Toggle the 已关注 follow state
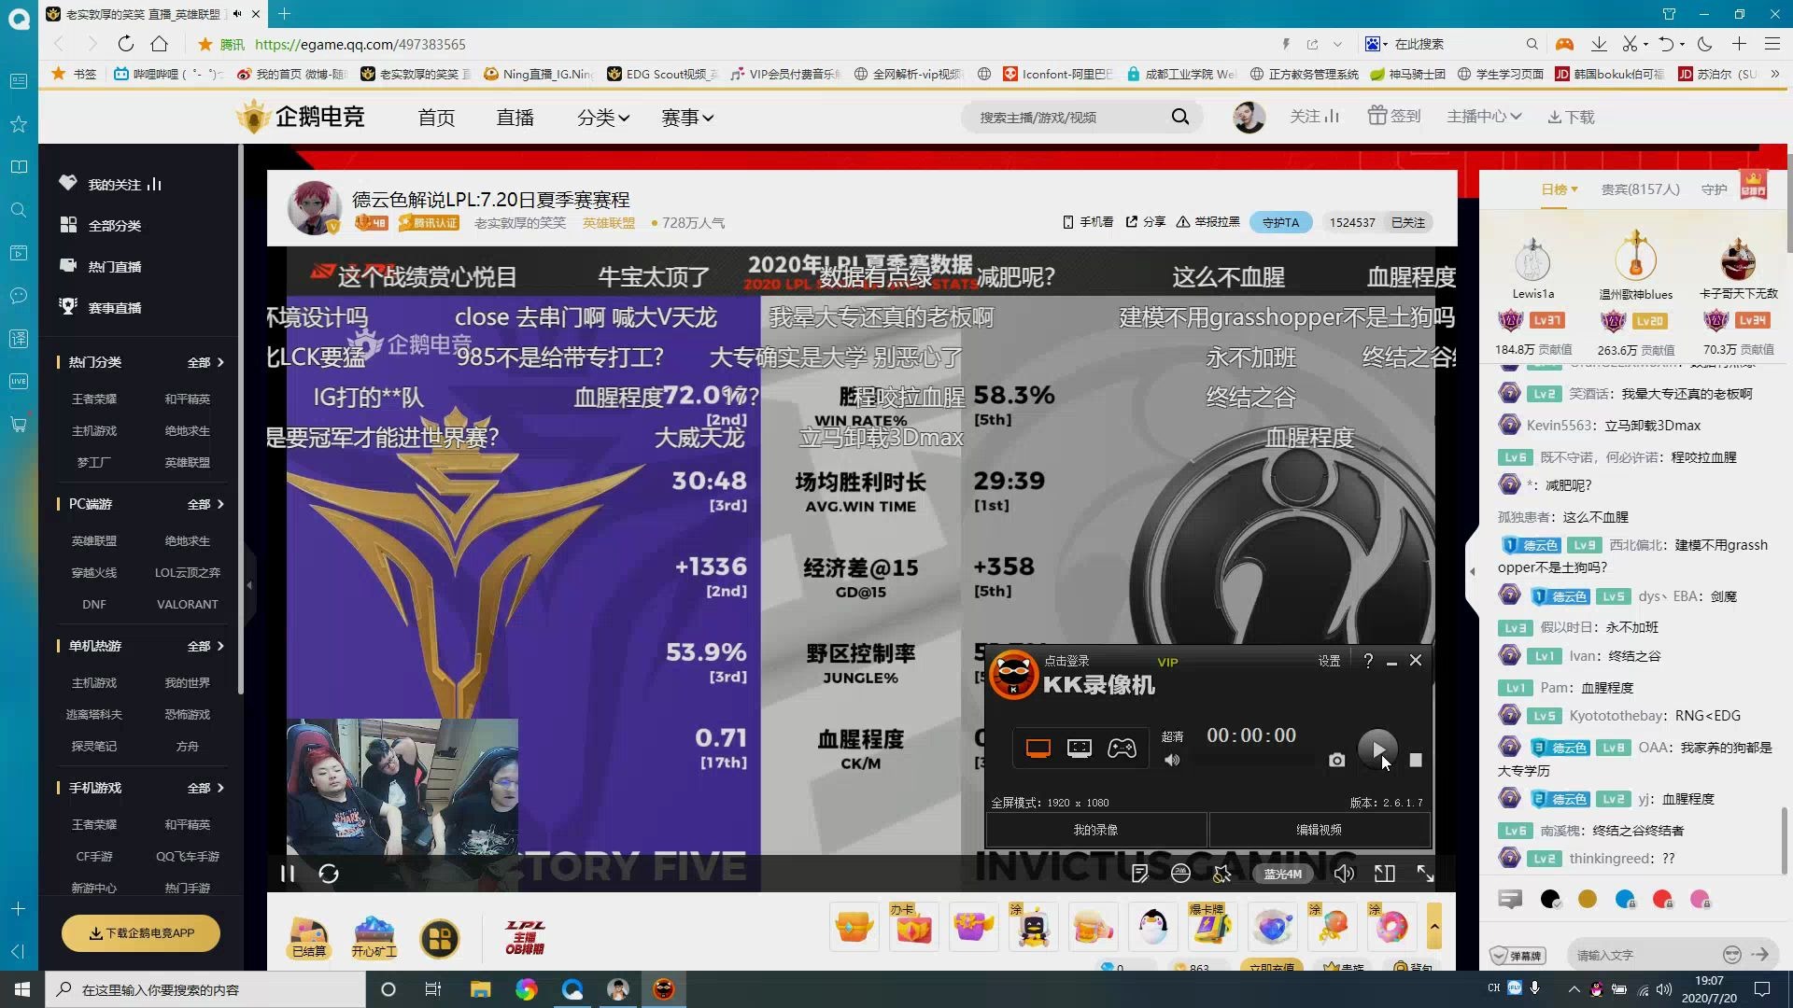Image resolution: width=1793 pixels, height=1008 pixels. coord(1408,222)
